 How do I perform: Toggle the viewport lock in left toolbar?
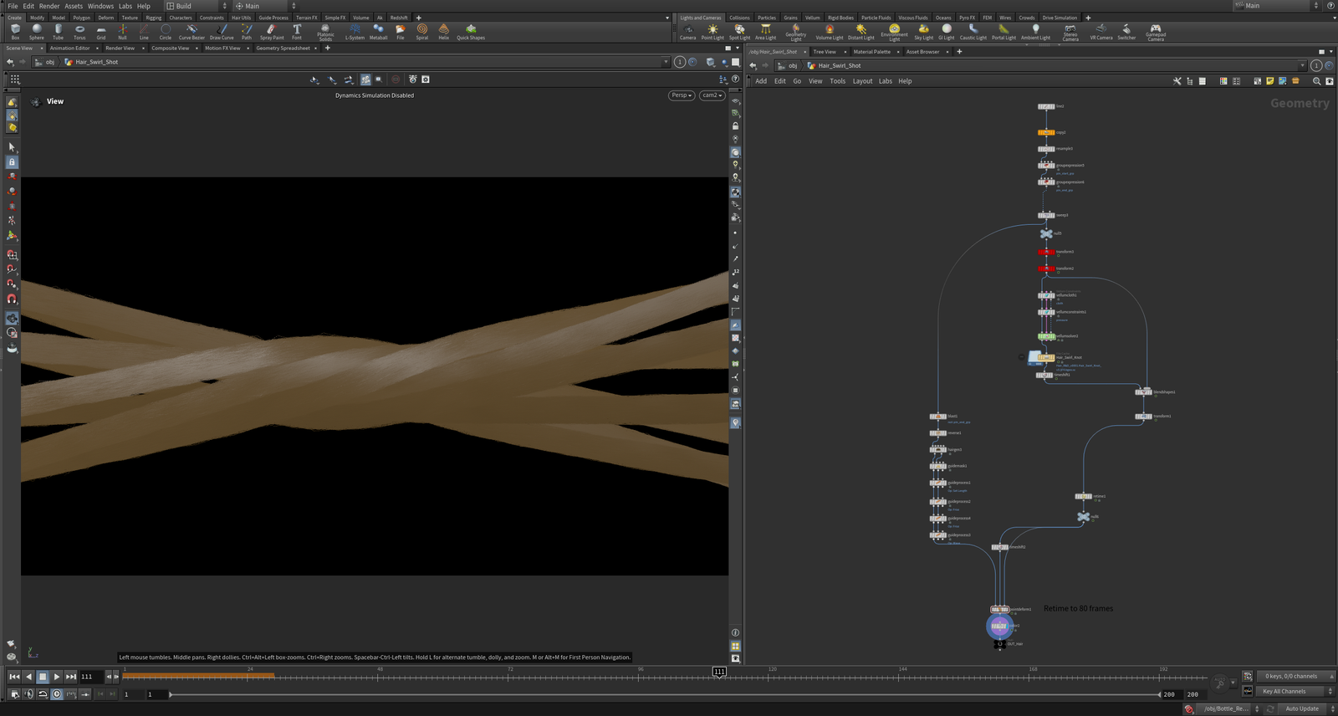click(x=12, y=162)
